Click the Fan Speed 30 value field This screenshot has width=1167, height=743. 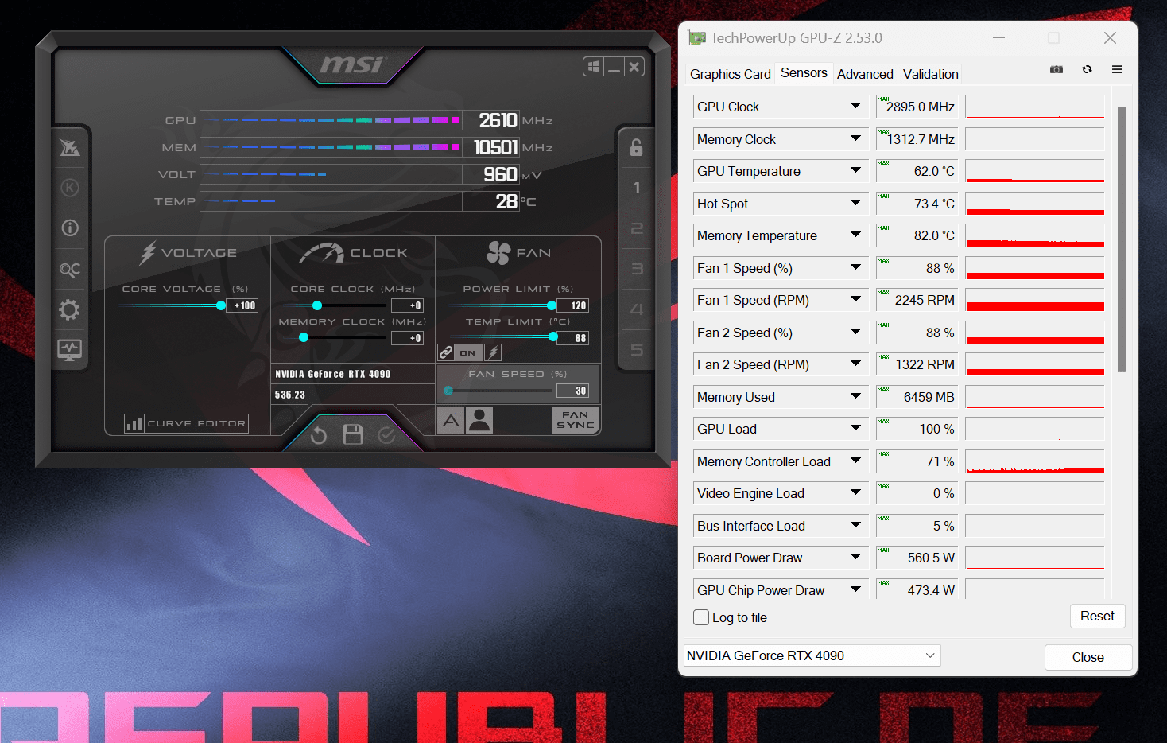coord(573,391)
